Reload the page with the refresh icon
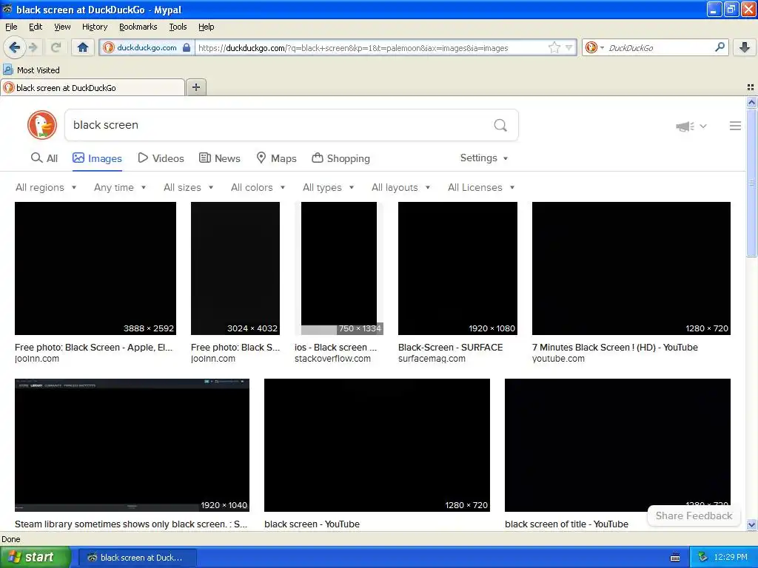The width and height of the screenshot is (758, 568). coord(56,47)
